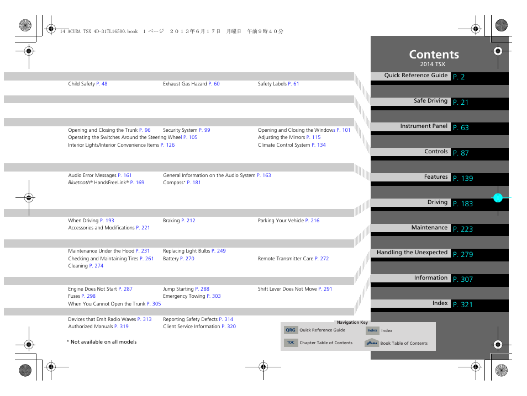Open Emergency Towing P. 303

192,296
